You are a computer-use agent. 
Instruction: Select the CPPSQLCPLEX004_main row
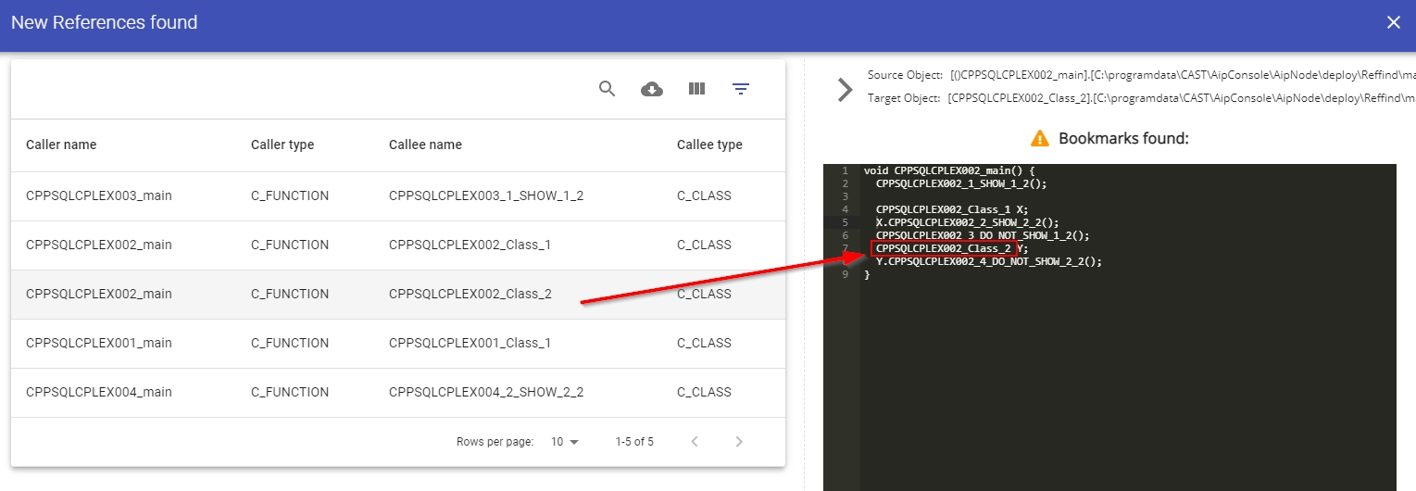(x=99, y=392)
